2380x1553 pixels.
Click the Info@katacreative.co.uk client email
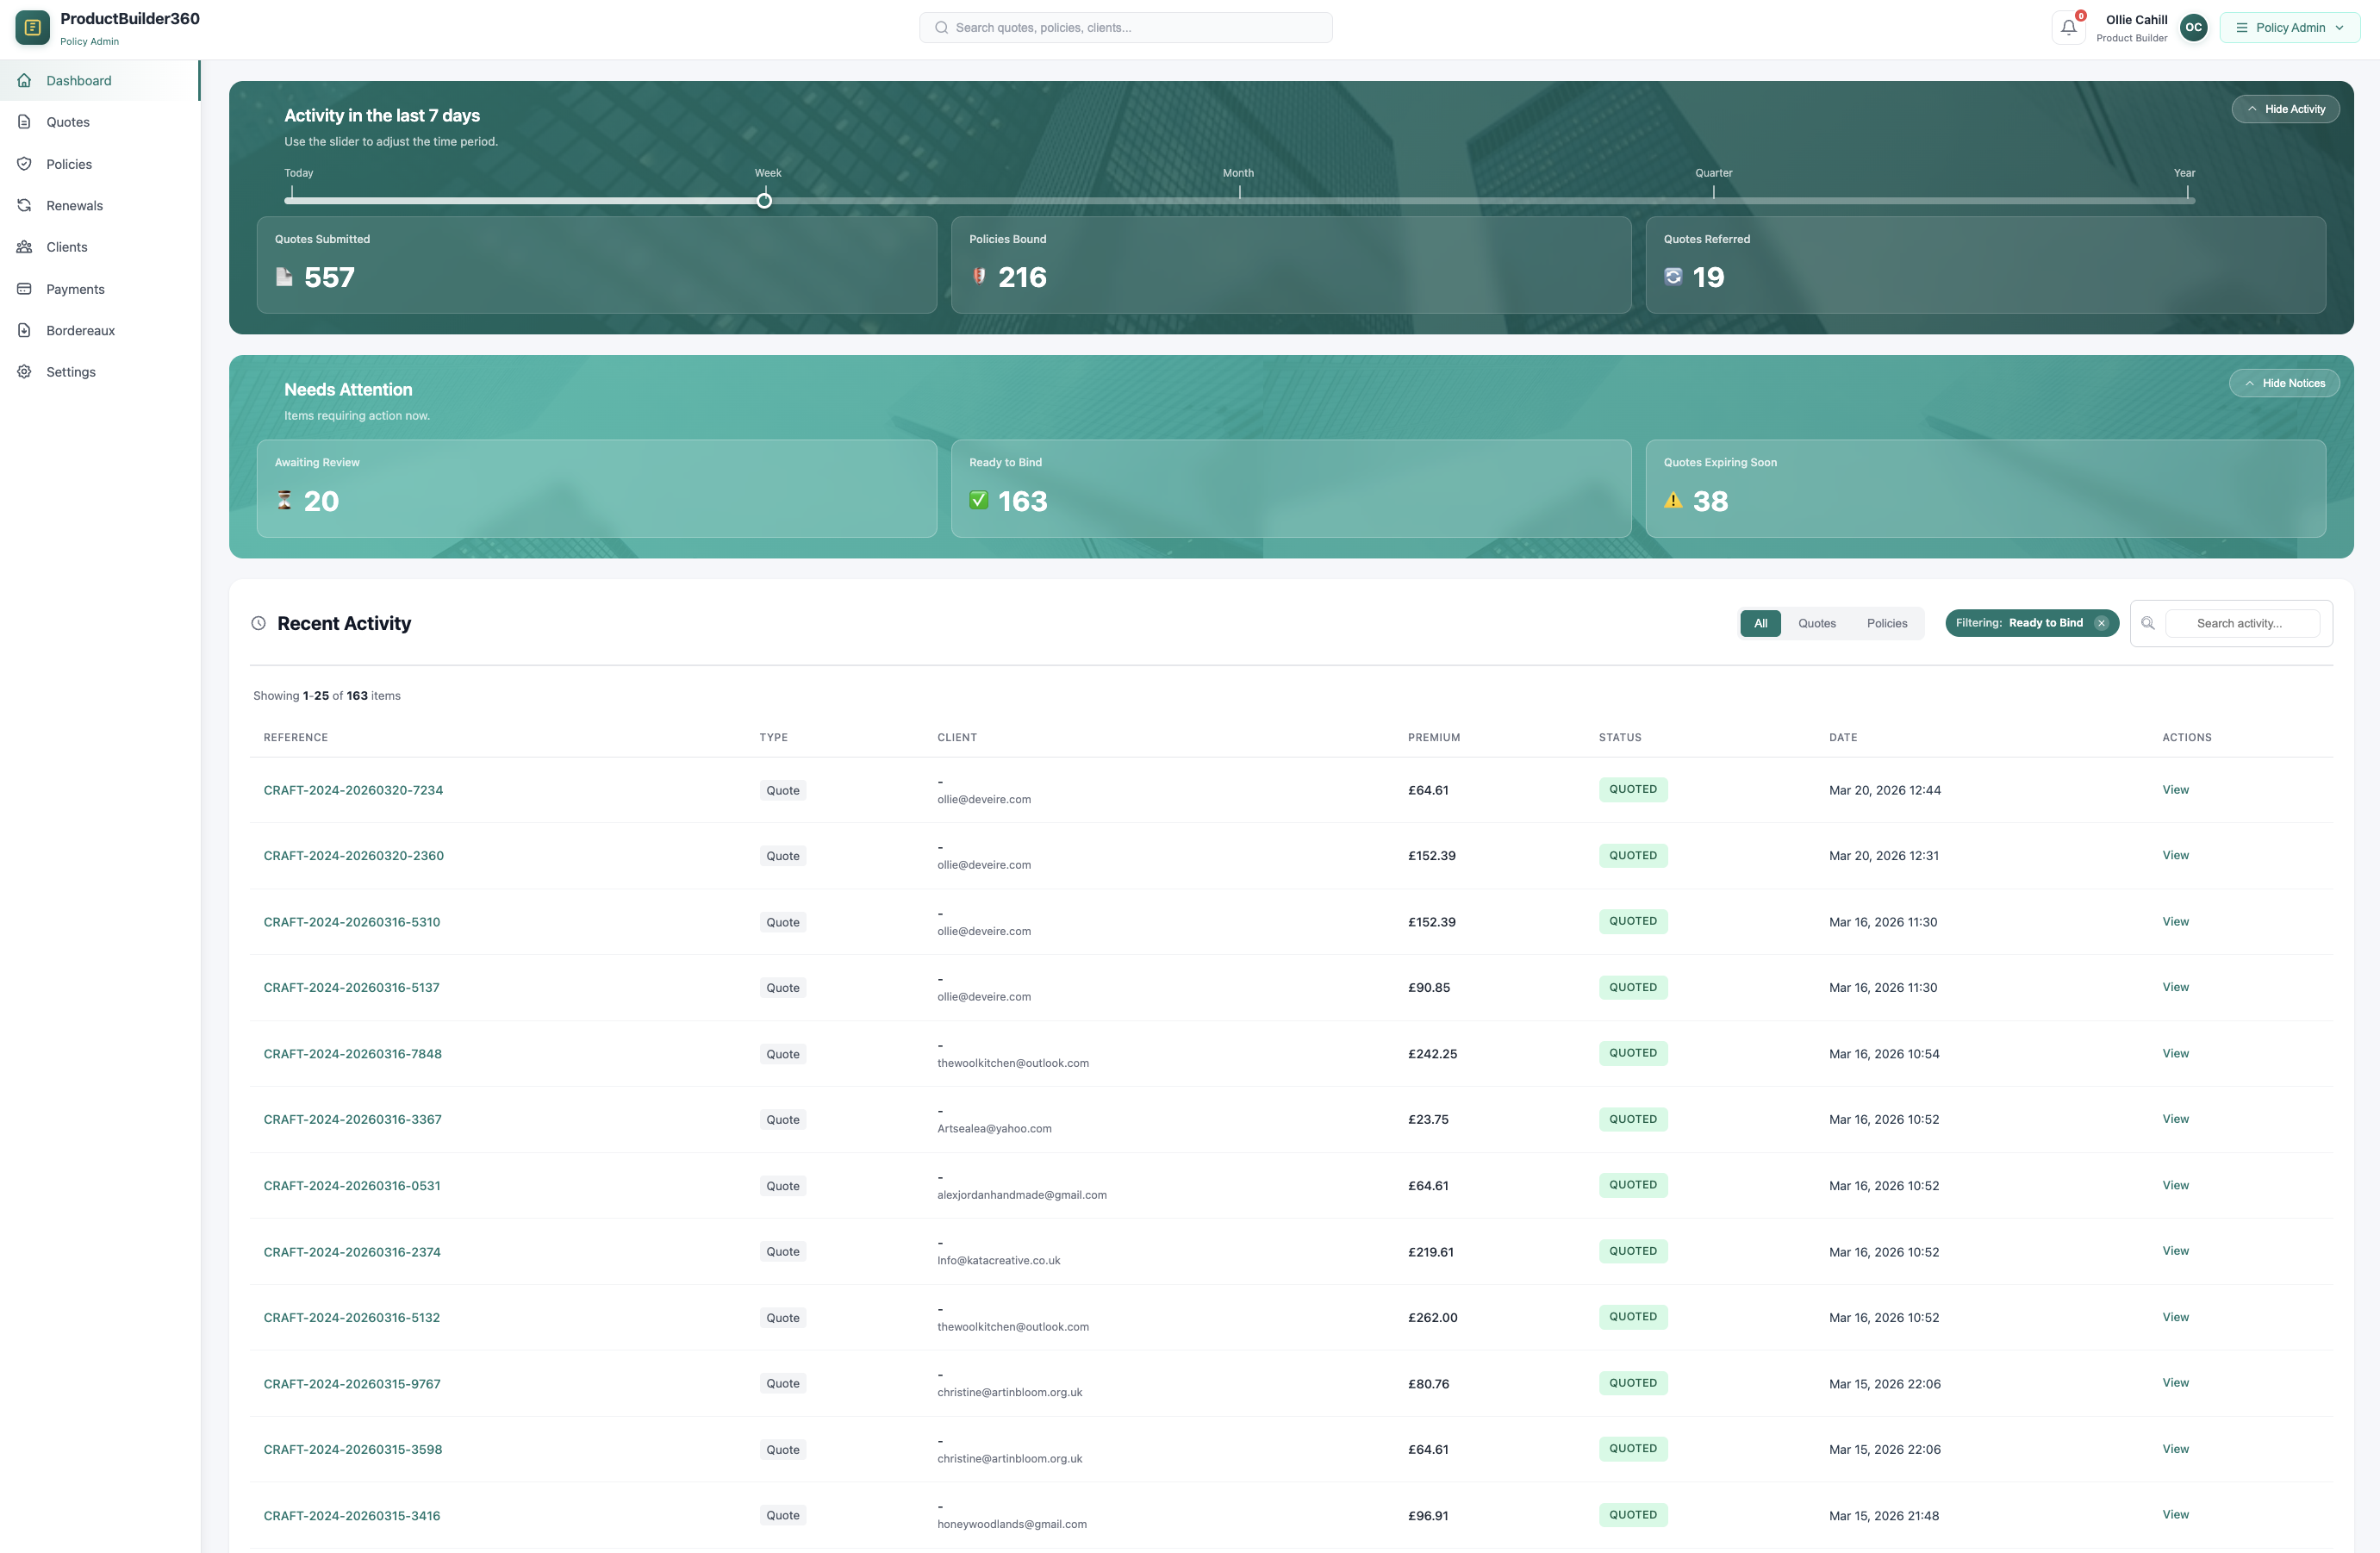tap(998, 1261)
